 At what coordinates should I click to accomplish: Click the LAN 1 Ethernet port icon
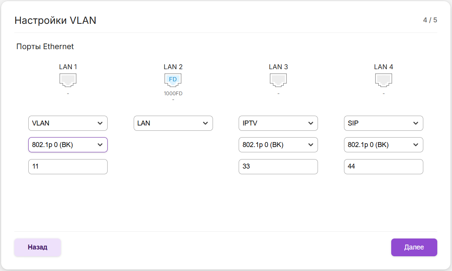(68, 80)
